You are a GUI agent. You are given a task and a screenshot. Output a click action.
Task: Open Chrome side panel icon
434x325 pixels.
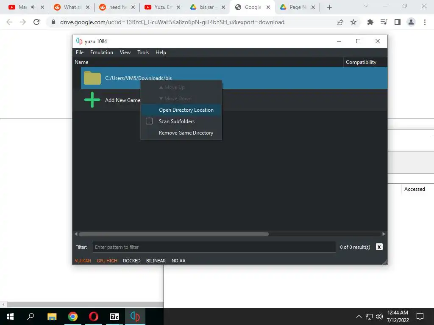398,22
